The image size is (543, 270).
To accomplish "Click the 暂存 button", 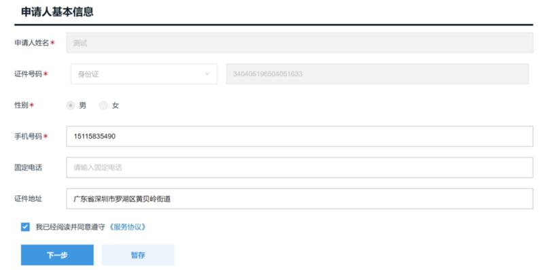I will coord(138,255).
